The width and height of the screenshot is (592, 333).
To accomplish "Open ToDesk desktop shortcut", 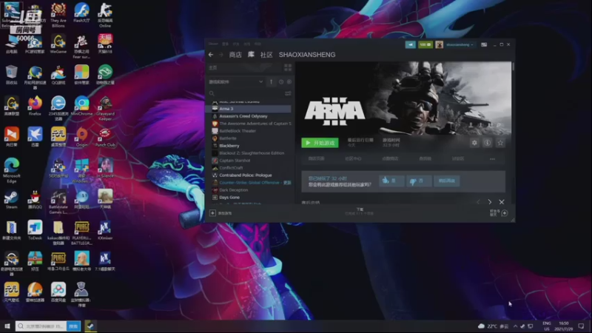I will click(35, 230).
